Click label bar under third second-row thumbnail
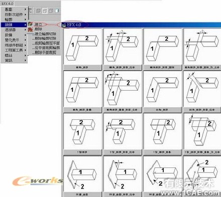 click(163, 110)
